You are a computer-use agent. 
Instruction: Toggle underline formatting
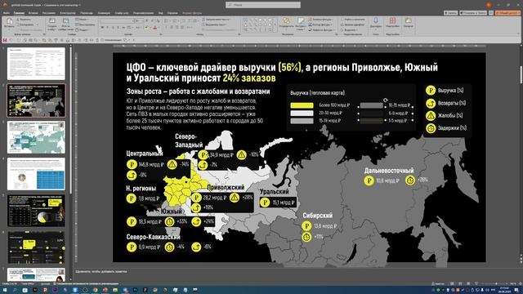pos(113,27)
